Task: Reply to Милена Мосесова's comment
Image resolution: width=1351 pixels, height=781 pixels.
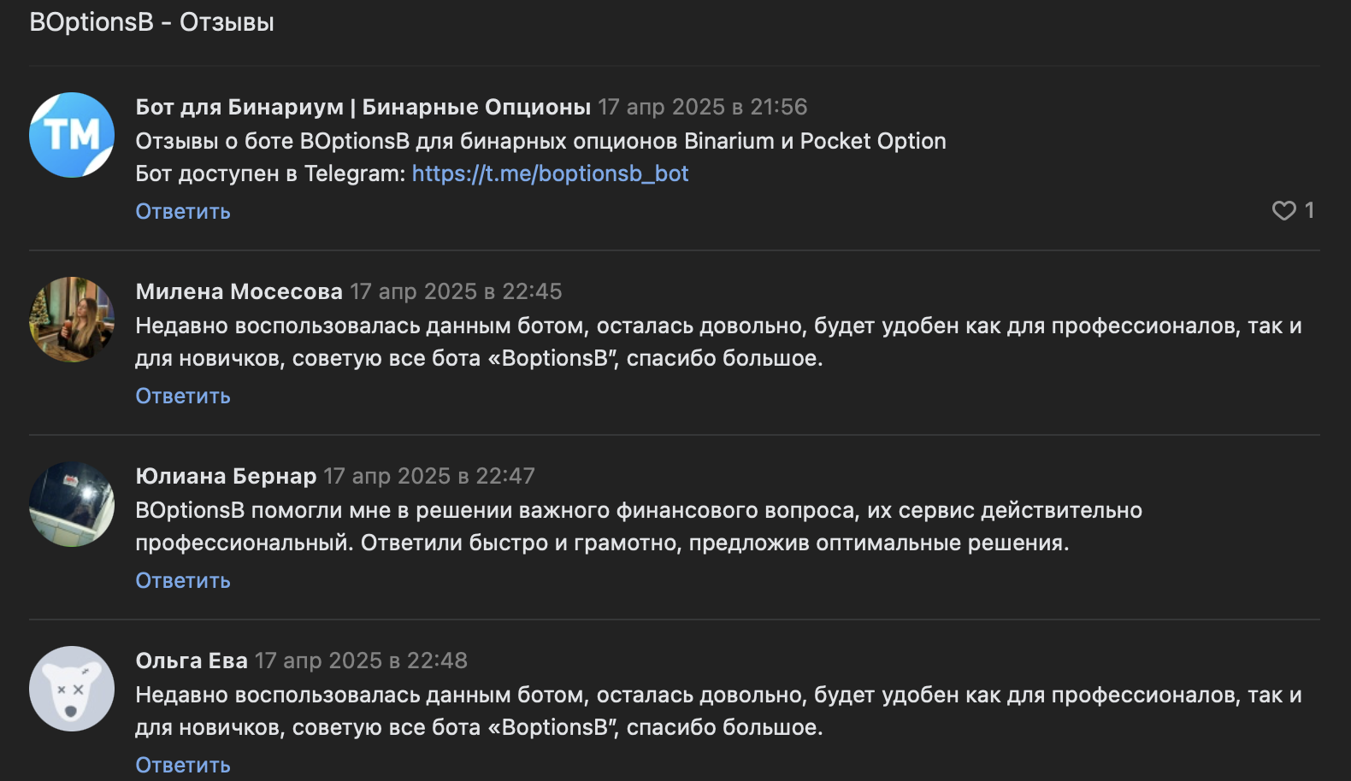Action: point(183,396)
